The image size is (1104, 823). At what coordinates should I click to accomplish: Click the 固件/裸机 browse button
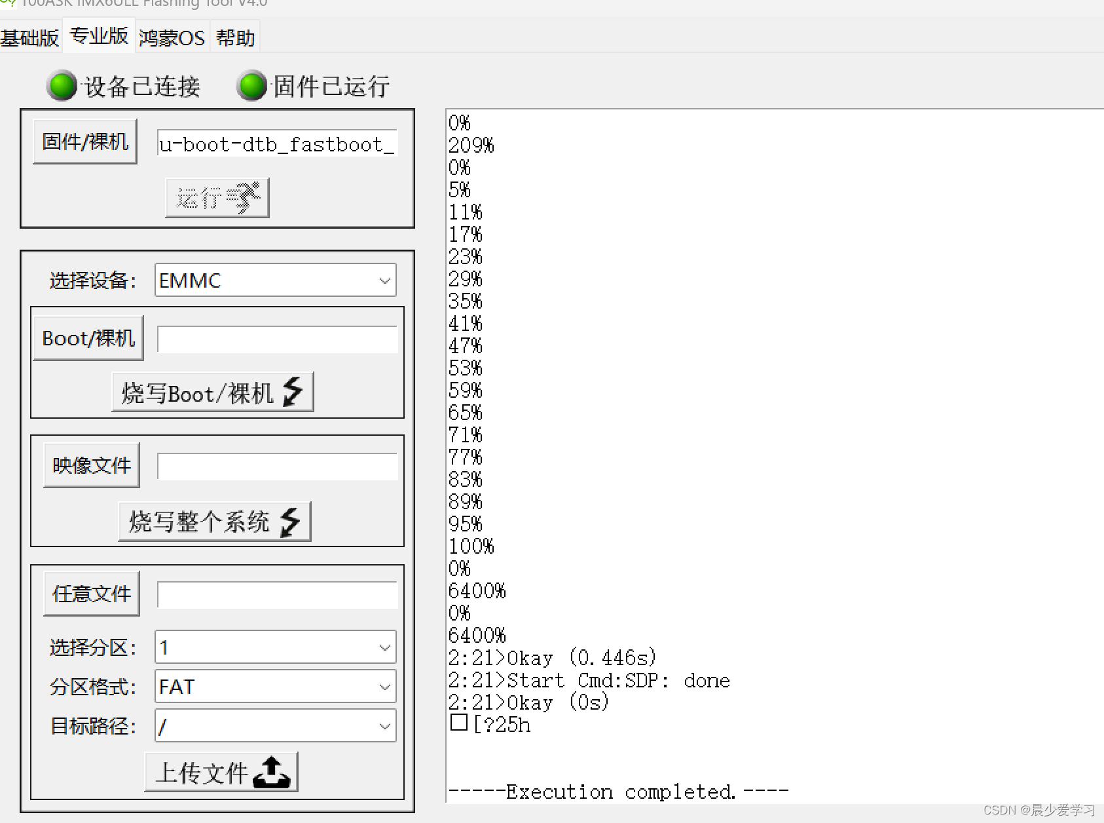85,142
